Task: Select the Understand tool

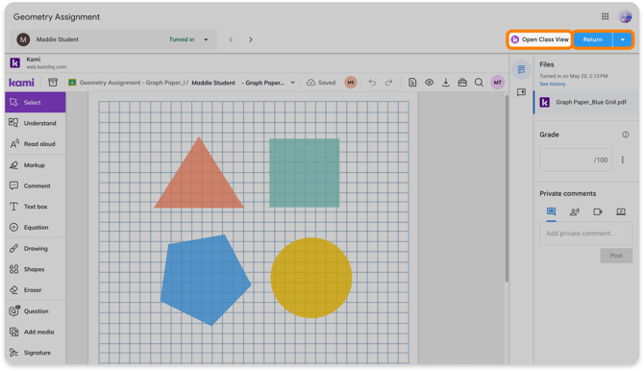Action: point(35,123)
